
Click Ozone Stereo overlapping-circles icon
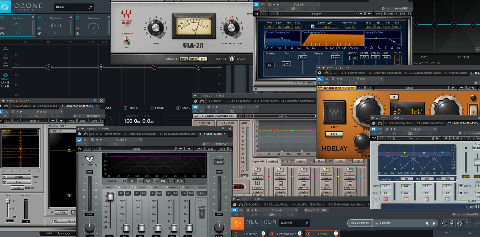(x=6, y=75)
